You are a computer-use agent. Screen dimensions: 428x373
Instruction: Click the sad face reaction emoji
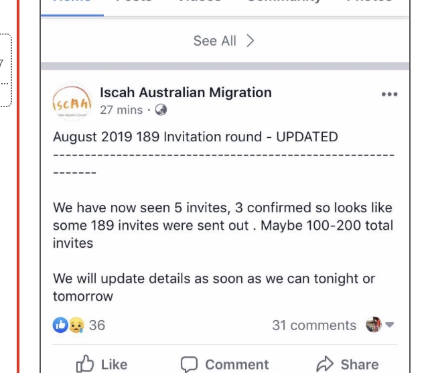pos(75,325)
